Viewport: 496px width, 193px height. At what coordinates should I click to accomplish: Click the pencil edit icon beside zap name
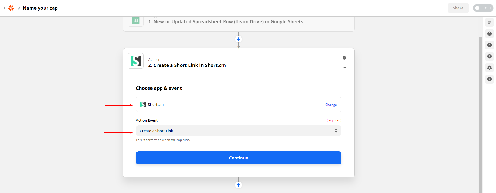[19, 8]
